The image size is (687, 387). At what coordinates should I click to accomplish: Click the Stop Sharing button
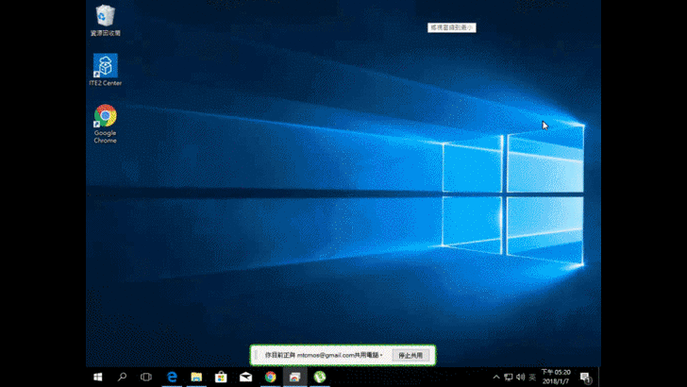click(411, 356)
